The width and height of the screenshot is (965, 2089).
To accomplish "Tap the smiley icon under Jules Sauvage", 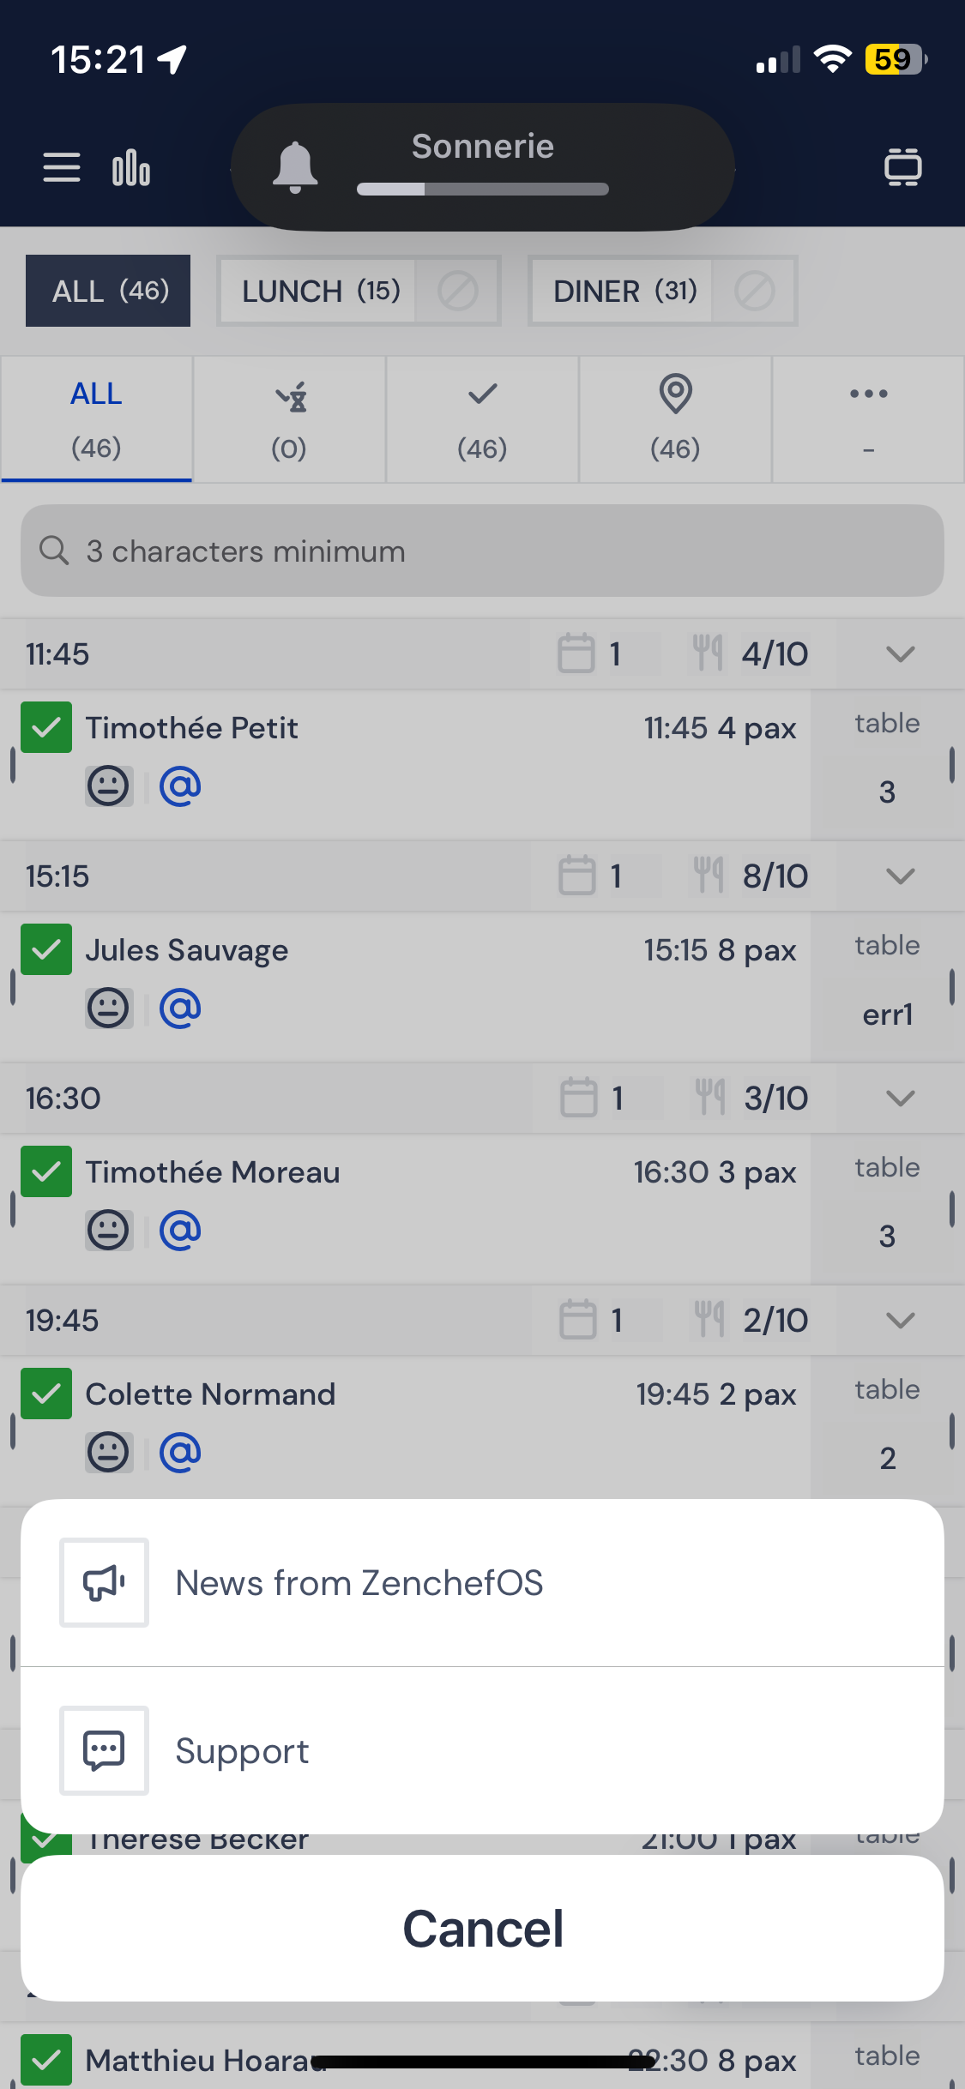I will (109, 1008).
